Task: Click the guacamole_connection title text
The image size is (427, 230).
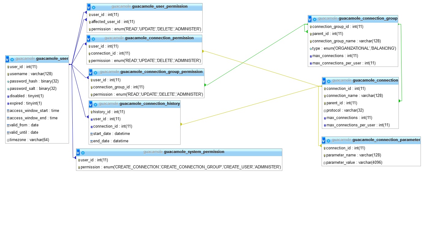Action: [376, 80]
